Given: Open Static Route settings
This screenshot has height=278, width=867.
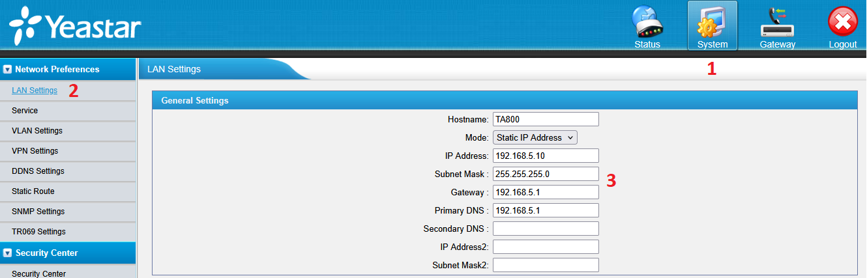Looking at the screenshot, I should 33,191.
